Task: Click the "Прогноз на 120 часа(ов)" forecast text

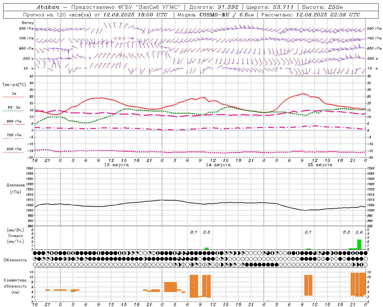Action: 58,15
